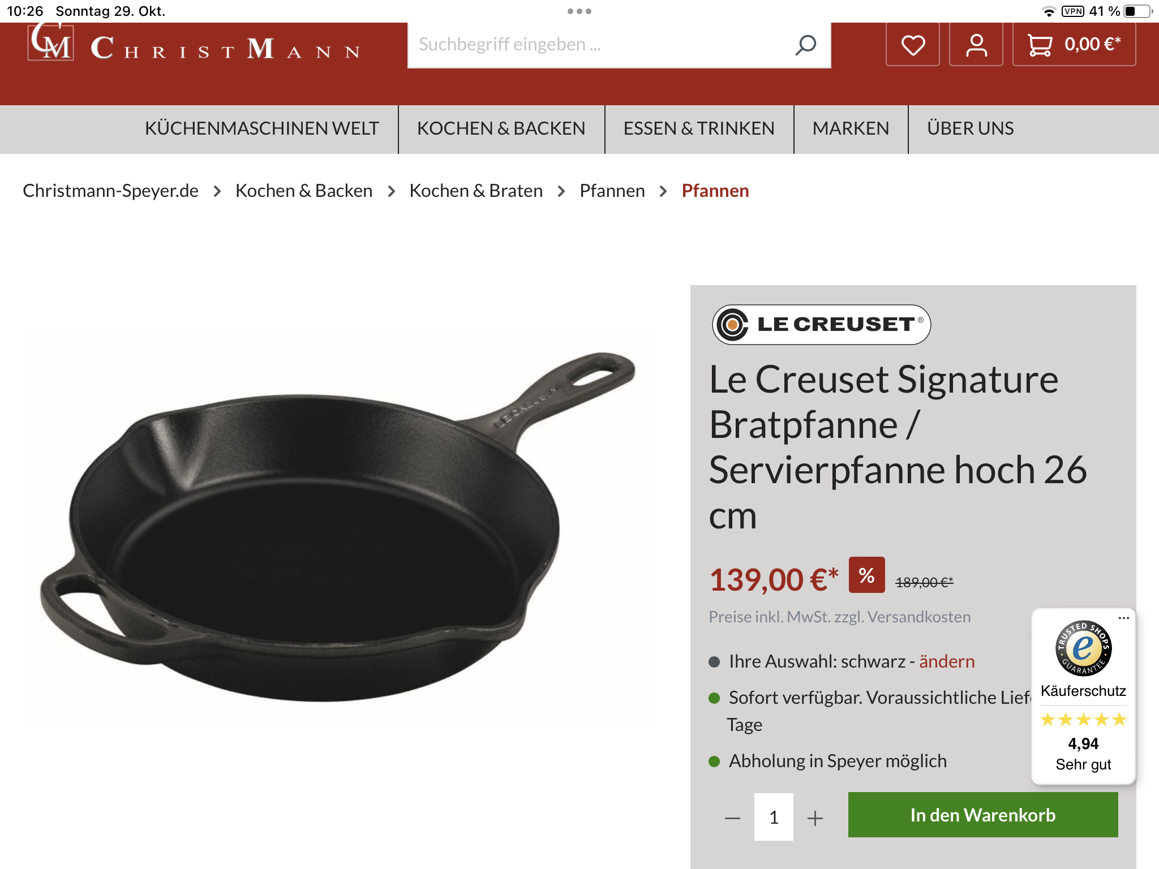Open the Trusted Shops widget options dots
Image resolution: width=1159 pixels, height=869 pixels.
point(1123,618)
